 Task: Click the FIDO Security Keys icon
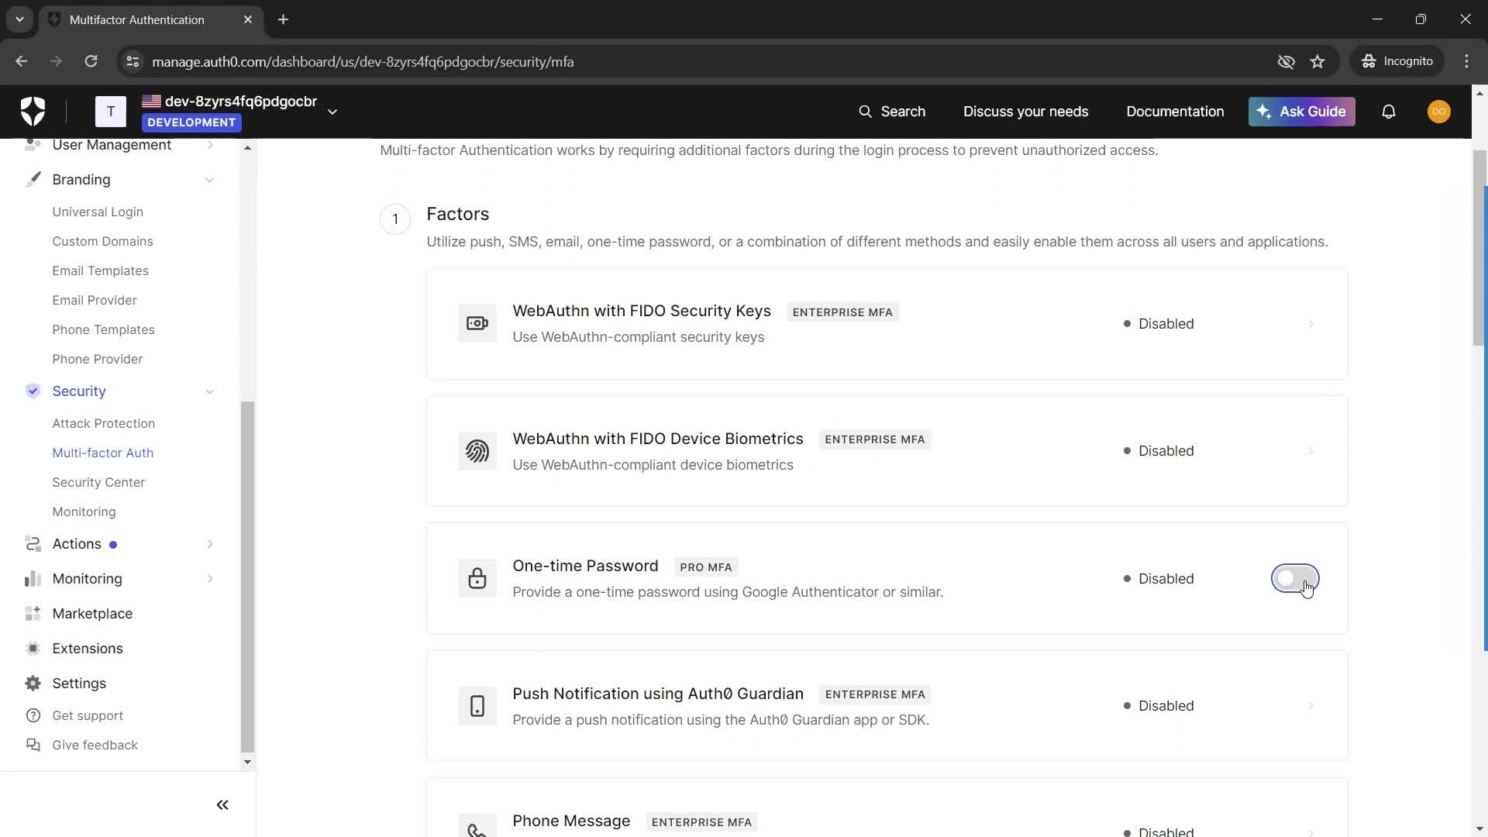click(x=477, y=324)
